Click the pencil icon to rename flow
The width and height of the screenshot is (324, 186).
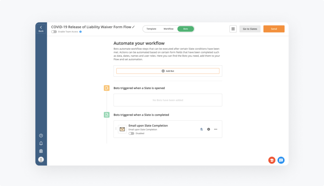coord(134,27)
